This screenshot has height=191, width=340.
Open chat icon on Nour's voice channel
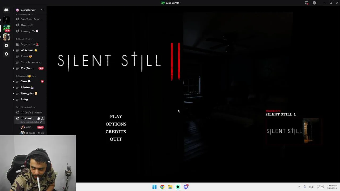[39, 119]
